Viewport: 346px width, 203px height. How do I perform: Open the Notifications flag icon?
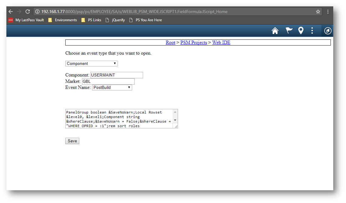pos(289,31)
